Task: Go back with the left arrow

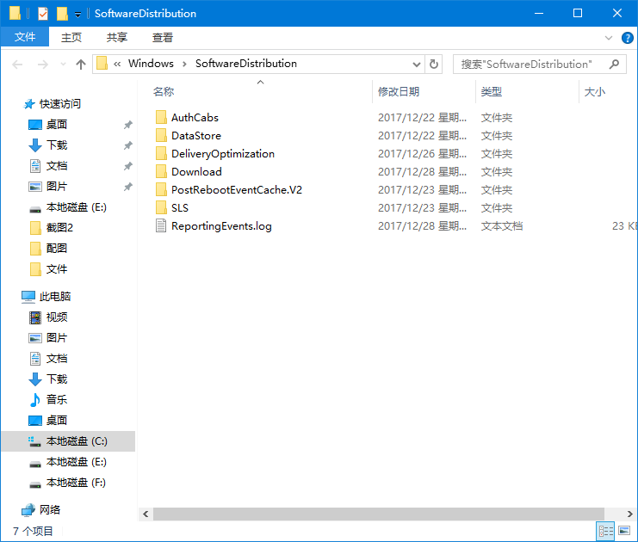Action: tap(17, 65)
